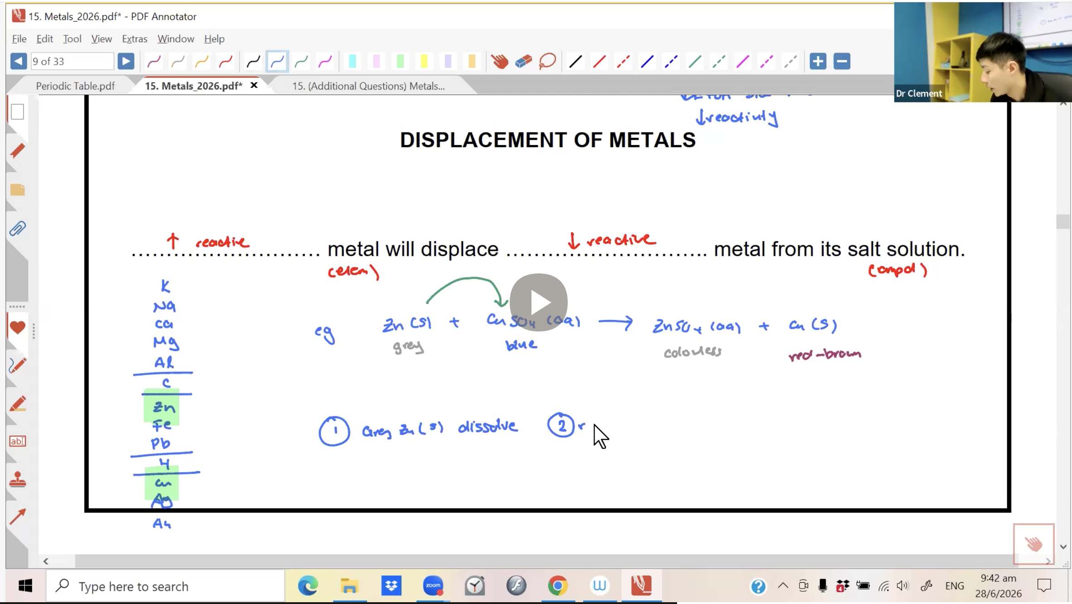1072x604 pixels.
Task: Play the video with center play button
Action: pos(539,302)
